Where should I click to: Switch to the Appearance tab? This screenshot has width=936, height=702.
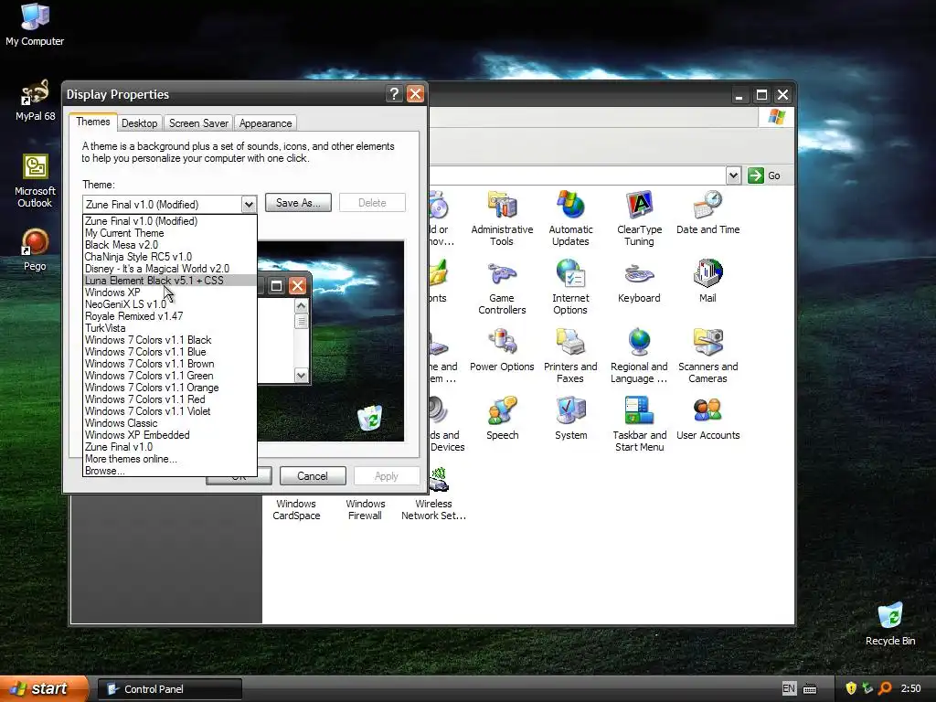(266, 123)
